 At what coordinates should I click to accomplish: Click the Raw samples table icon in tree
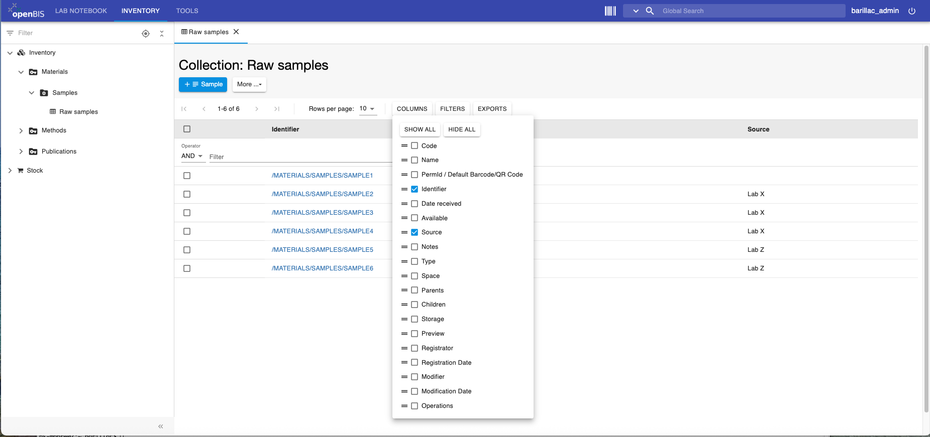tap(53, 112)
